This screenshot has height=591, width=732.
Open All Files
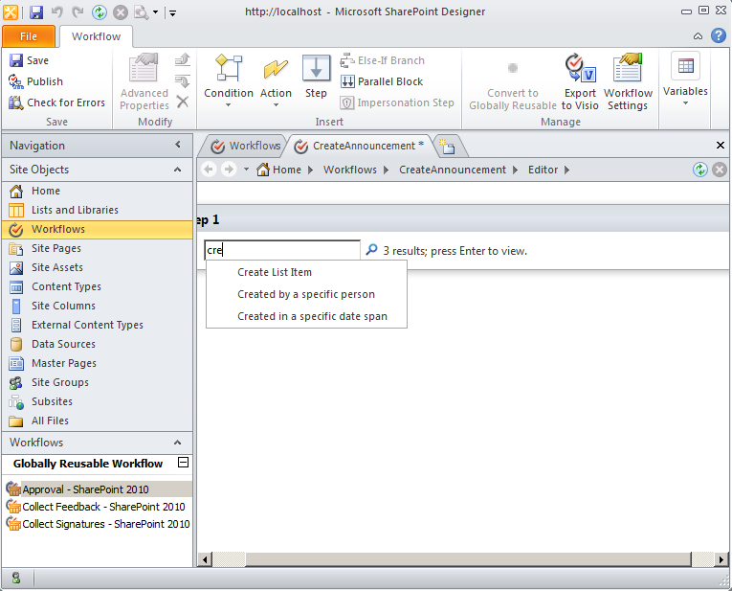(x=98, y=421)
